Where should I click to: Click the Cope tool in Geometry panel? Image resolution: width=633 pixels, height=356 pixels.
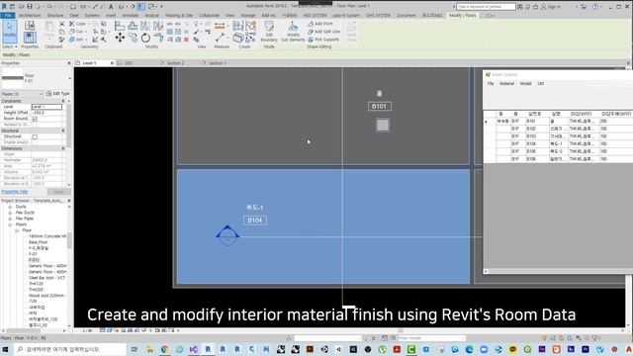point(77,24)
